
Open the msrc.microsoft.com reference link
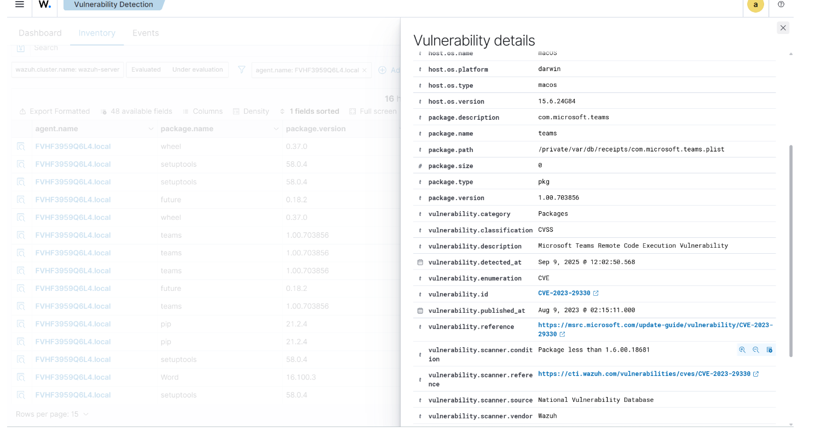[x=656, y=329]
